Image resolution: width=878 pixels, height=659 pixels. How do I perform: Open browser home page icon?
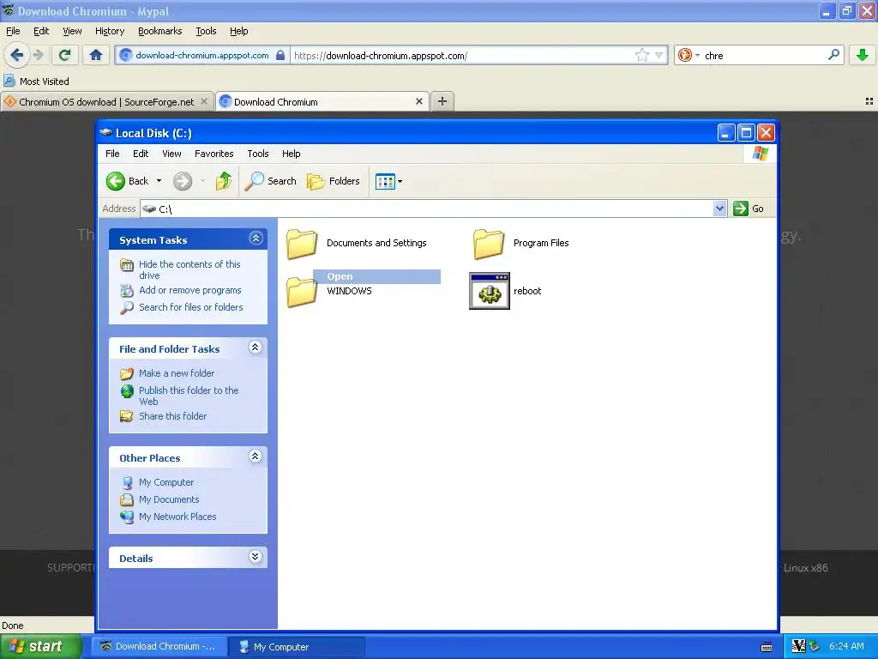(96, 55)
